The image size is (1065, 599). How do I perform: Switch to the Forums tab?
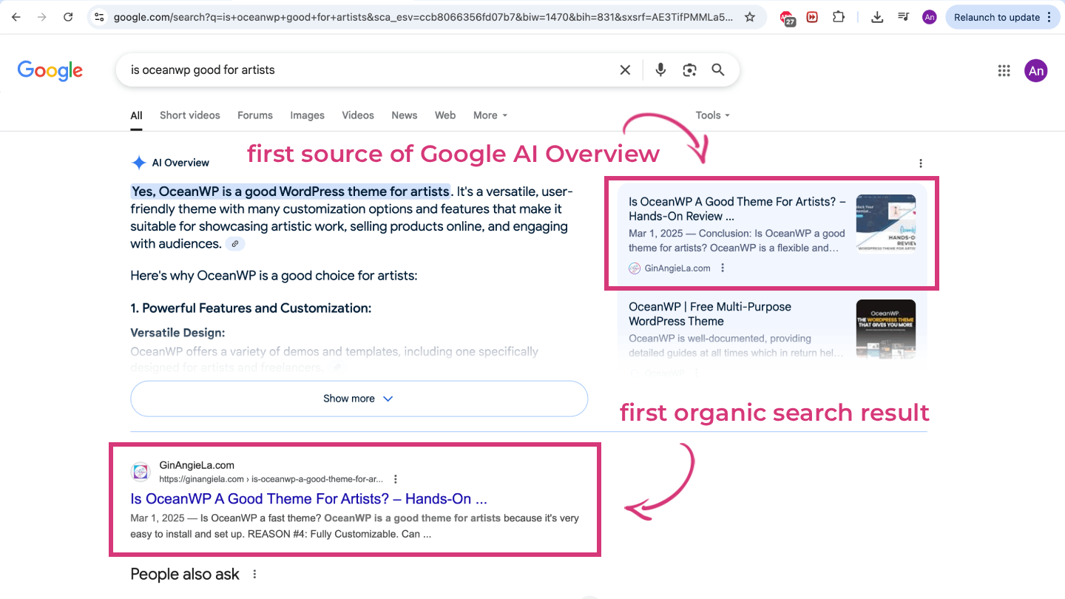coord(254,115)
